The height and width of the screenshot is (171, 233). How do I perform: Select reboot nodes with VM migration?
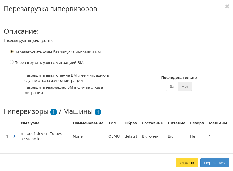[12, 62]
